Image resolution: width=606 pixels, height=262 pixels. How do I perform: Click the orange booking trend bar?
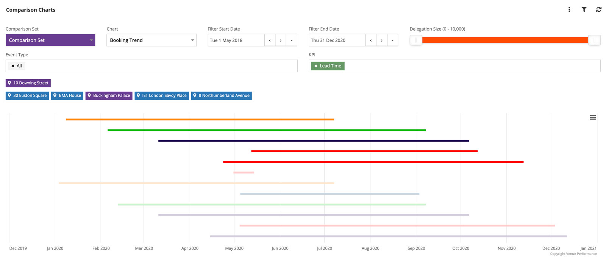click(x=200, y=120)
